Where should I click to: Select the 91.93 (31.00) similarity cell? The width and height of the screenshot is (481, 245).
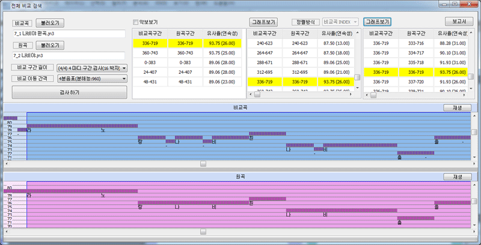pos(451,63)
